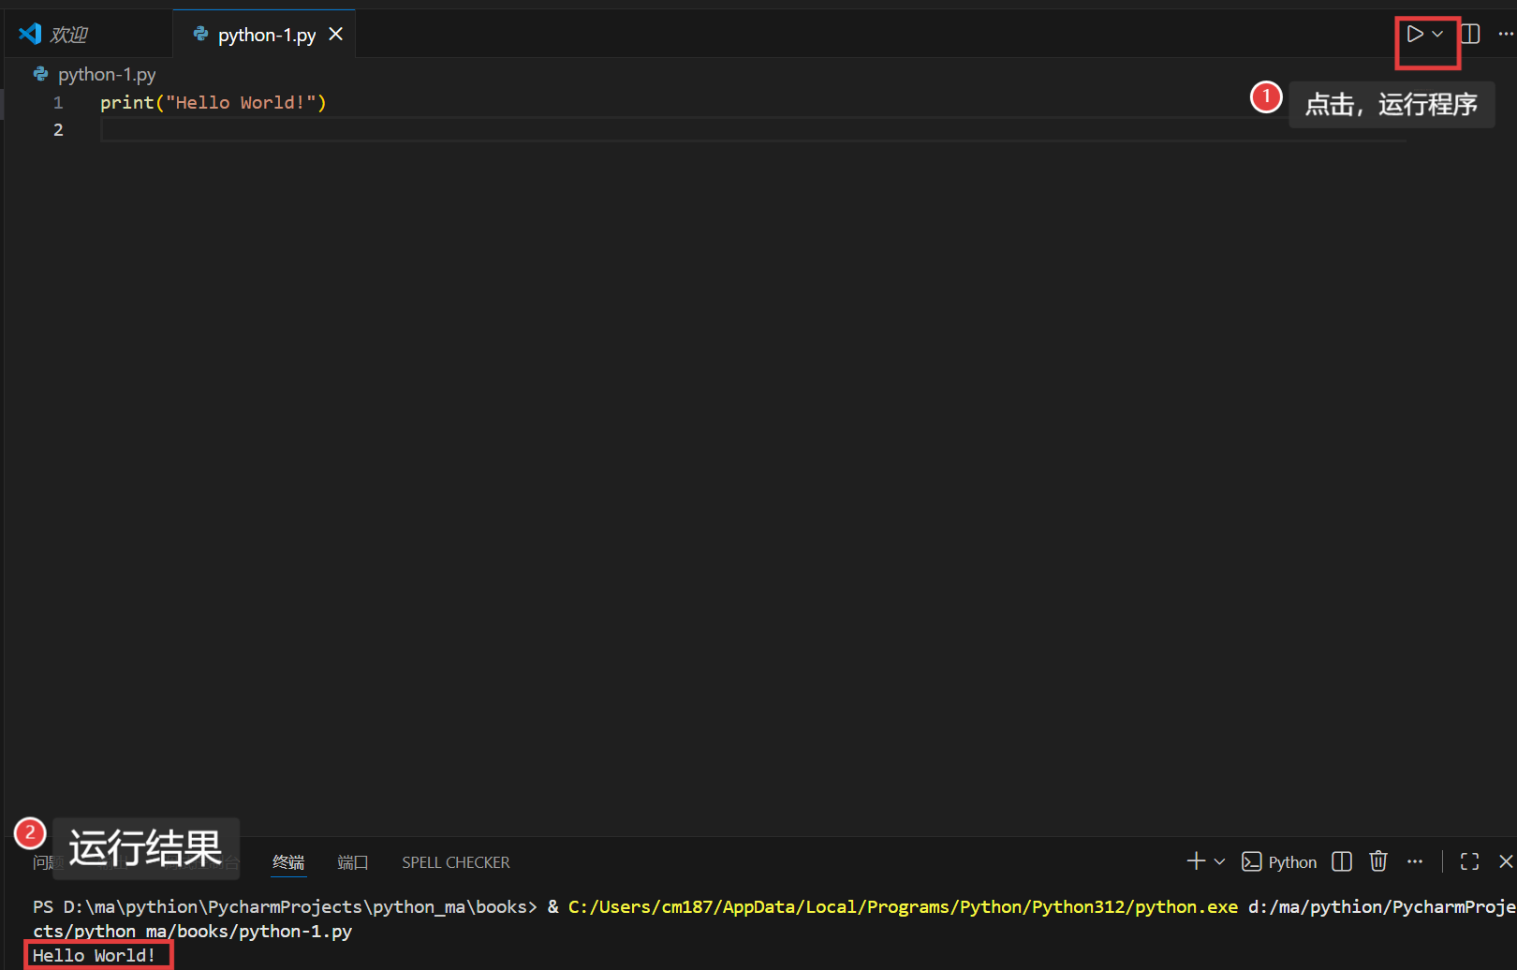
Task: Open editor More Actions ellipsis at top right
Action: pyautogui.click(x=1505, y=35)
